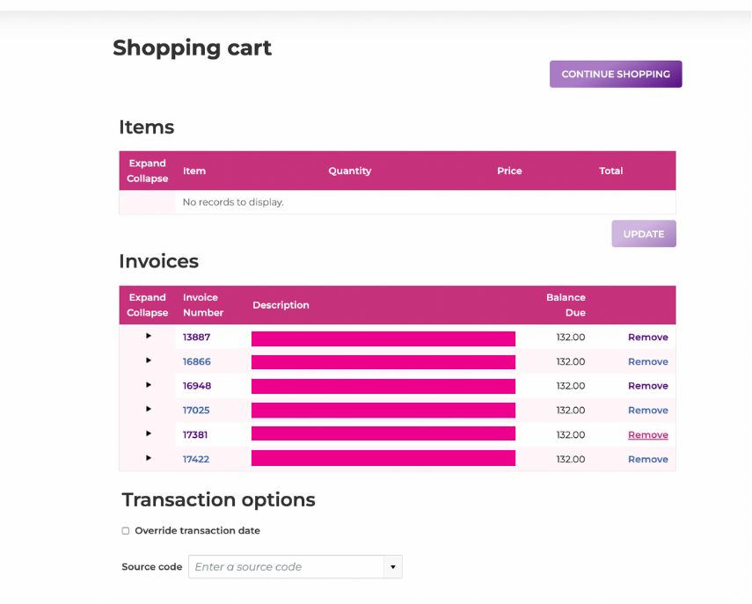
Task: Click the Source code input field
Action: point(286,567)
